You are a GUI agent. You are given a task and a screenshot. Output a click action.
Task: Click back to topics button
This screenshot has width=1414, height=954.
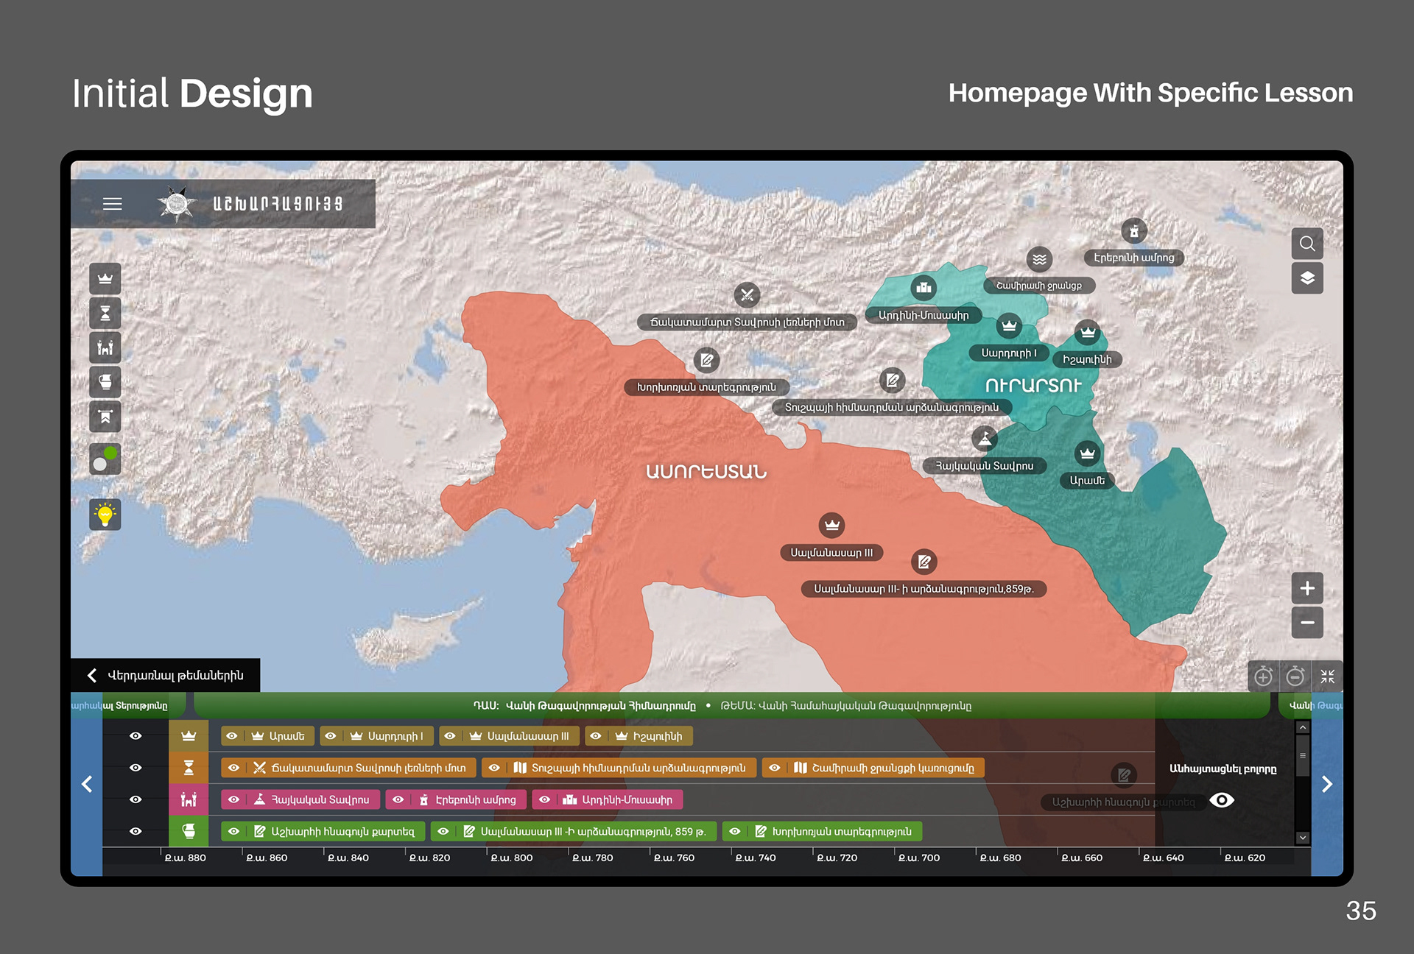166,675
